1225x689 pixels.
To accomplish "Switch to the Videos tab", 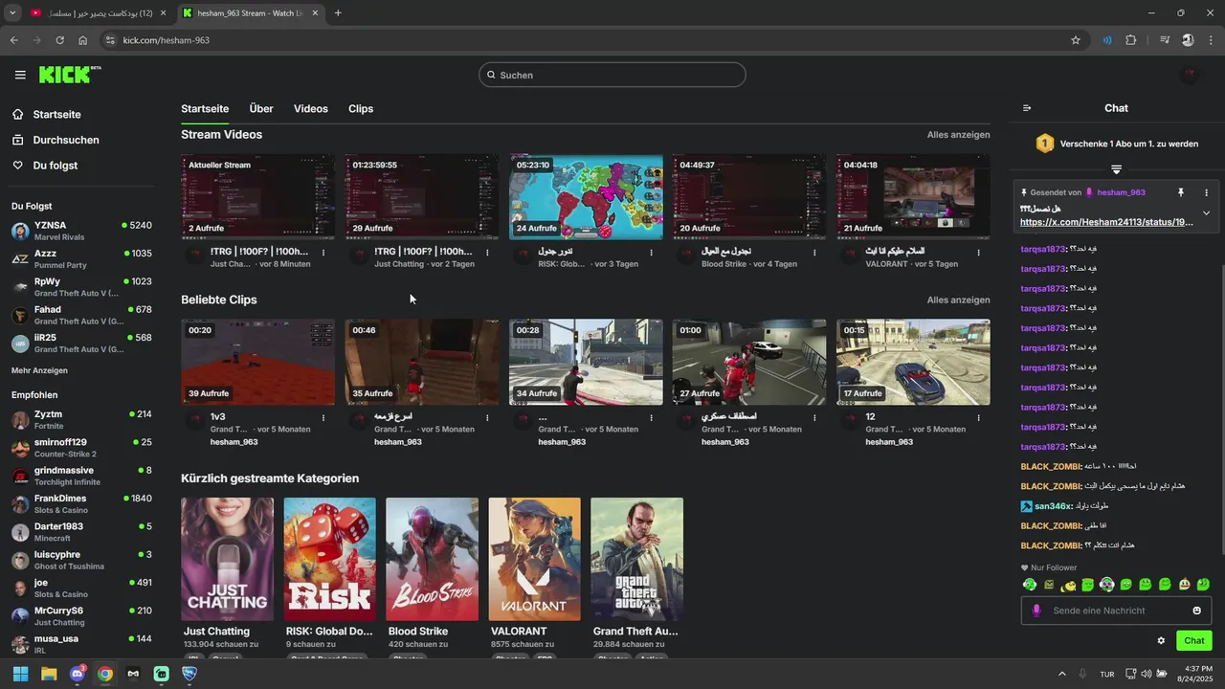I will [311, 109].
